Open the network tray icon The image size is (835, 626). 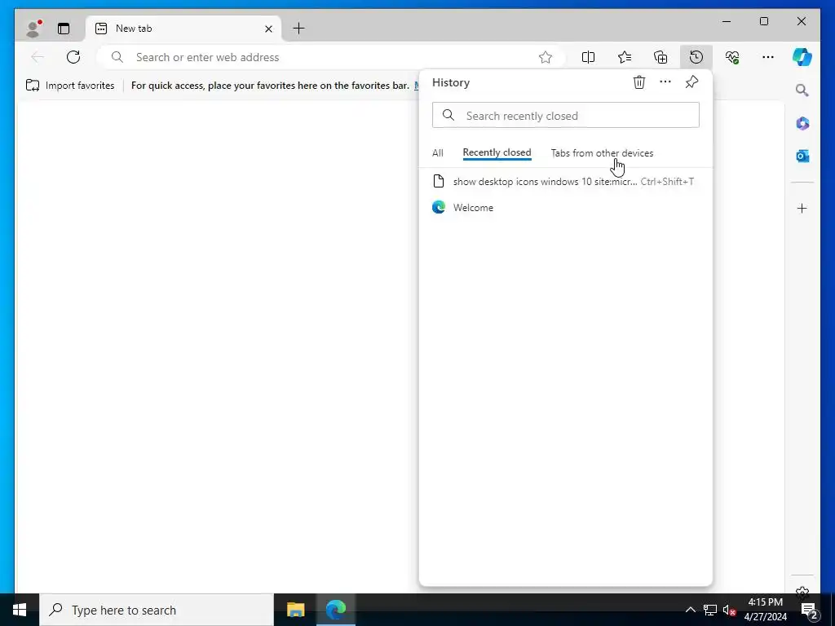click(x=710, y=610)
